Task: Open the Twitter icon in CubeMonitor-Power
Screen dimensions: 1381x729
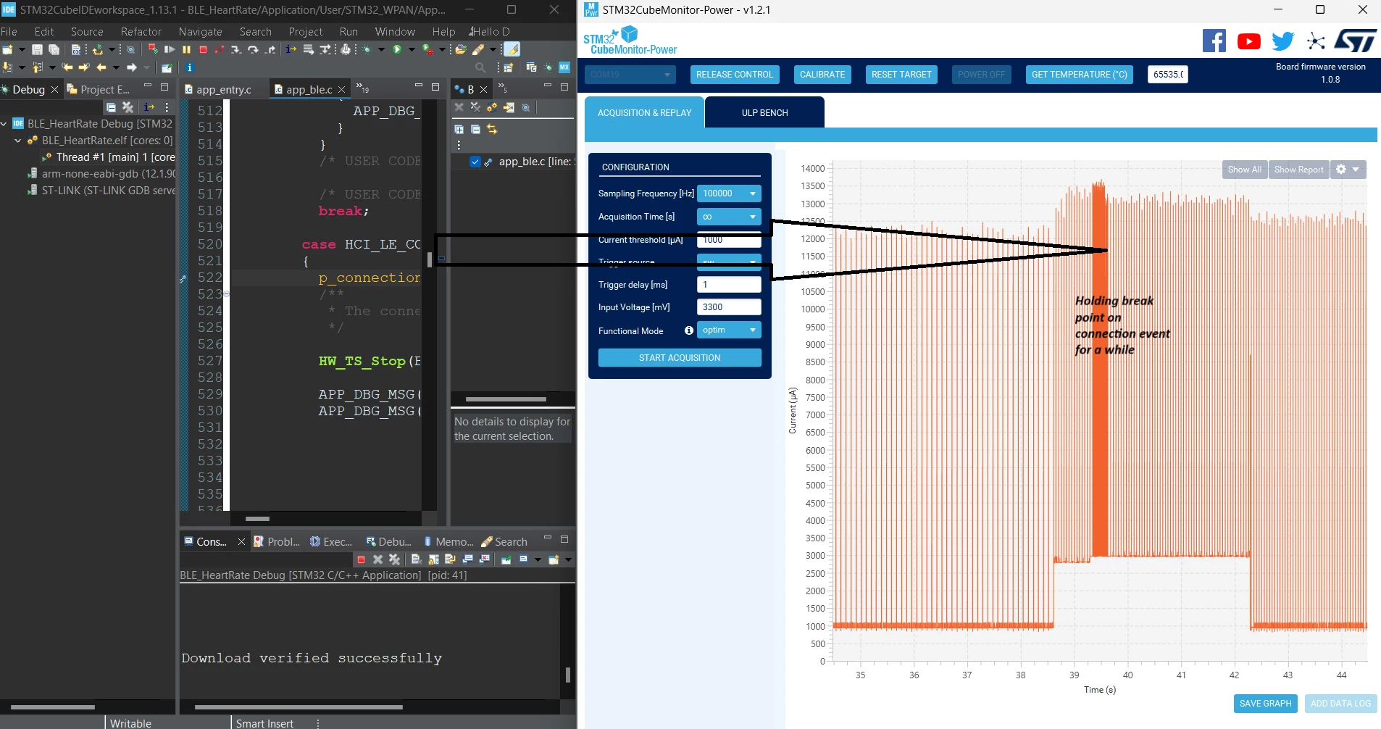Action: (x=1282, y=41)
